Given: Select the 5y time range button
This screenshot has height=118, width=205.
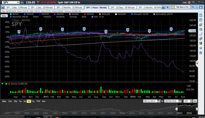Looking at the screenshot, I should click(20, 101).
